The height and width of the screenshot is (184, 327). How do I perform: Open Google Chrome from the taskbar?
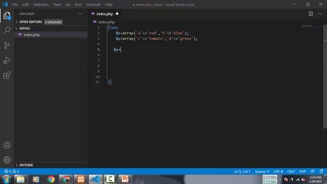click(51, 179)
